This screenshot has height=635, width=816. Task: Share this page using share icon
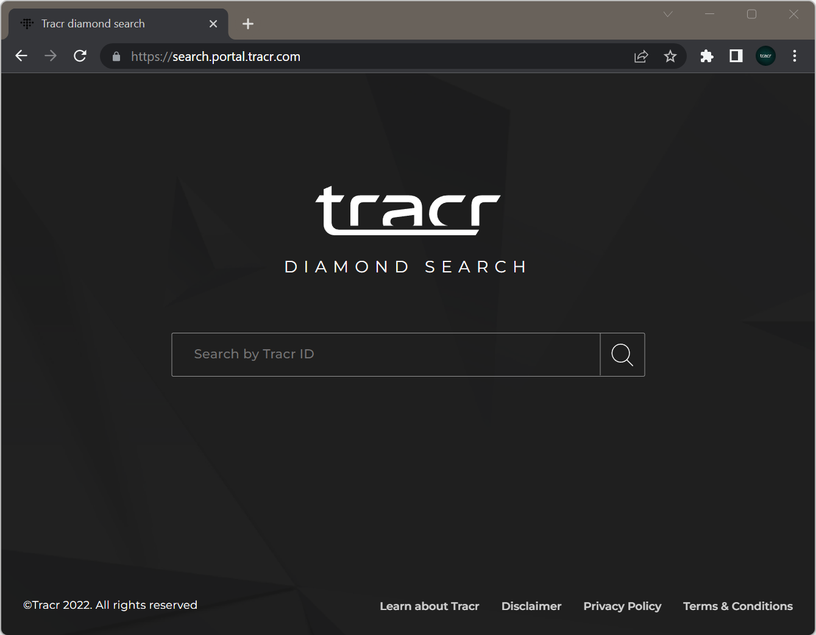(641, 57)
